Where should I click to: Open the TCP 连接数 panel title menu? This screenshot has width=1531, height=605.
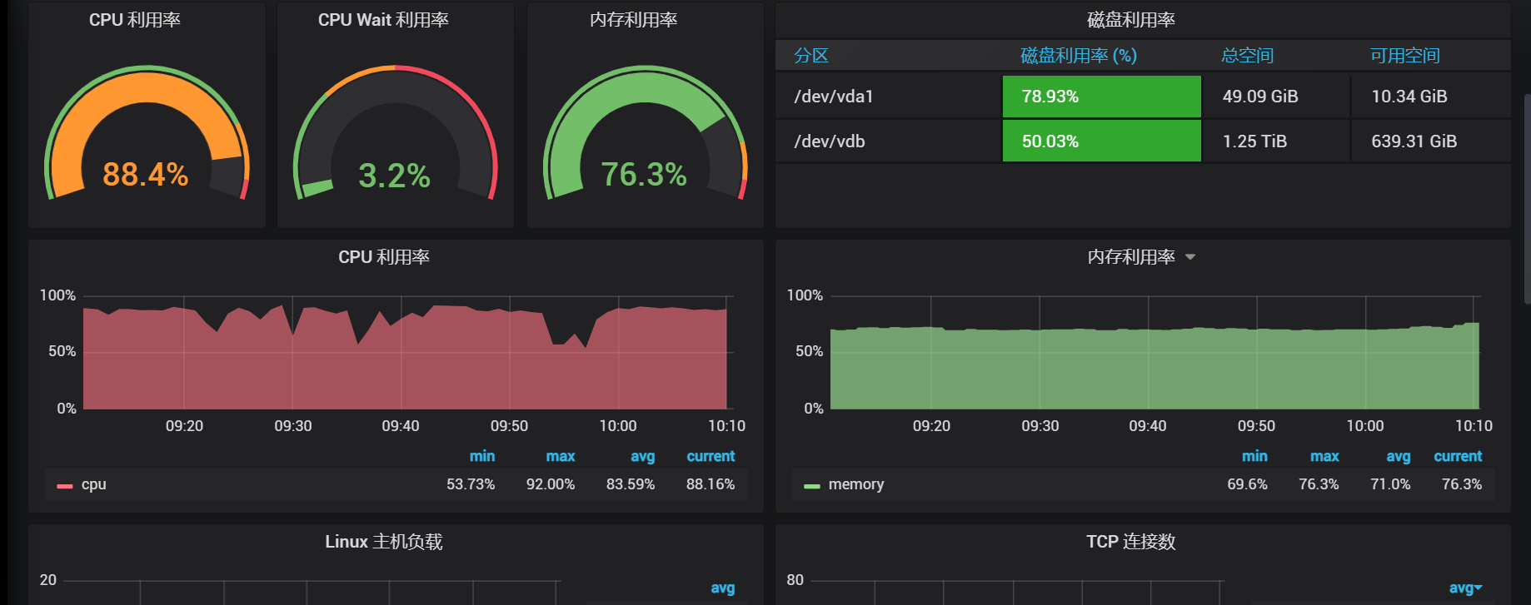[1130, 542]
